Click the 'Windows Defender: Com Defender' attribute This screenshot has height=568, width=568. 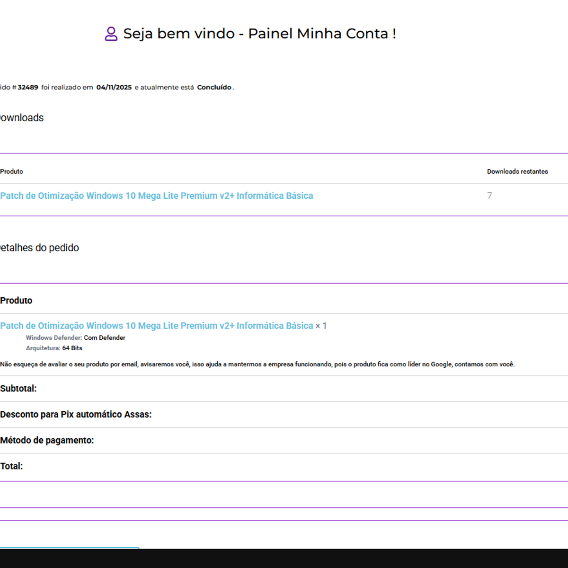(x=76, y=338)
